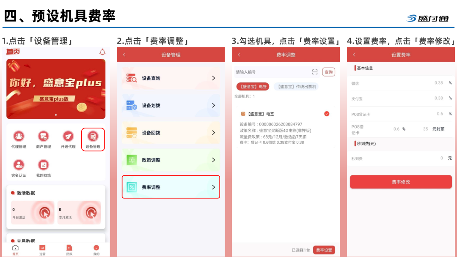This screenshot has width=457, height=257.
Task: Tap the notification bell on 首页
Action: coord(102,52)
